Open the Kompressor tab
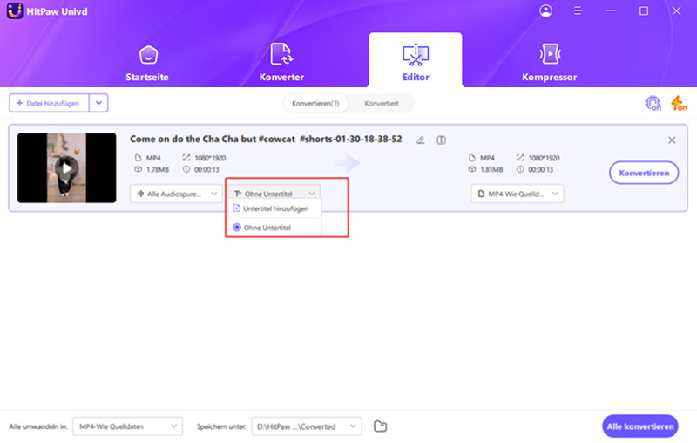 (x=550, y=63)
